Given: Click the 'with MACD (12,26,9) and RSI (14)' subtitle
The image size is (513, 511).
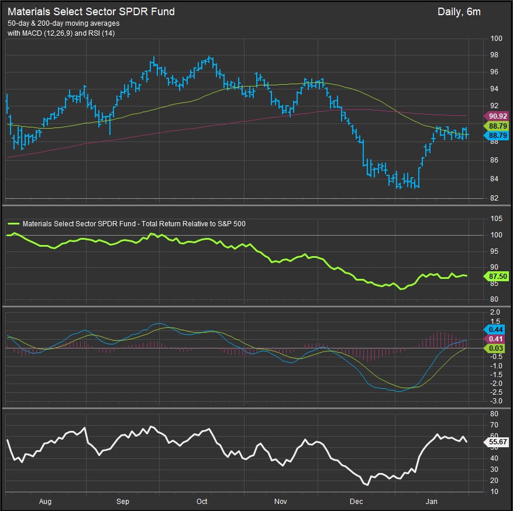Looking at the screenshot, I should 61,33.
